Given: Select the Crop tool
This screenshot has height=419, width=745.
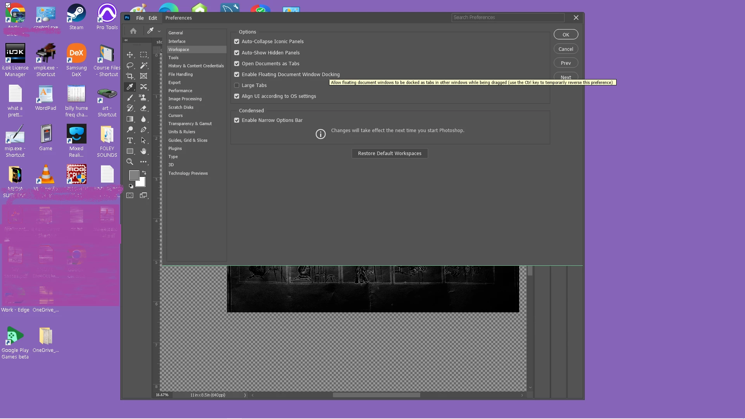Looking at the screenshot, I should coord(130,76).
